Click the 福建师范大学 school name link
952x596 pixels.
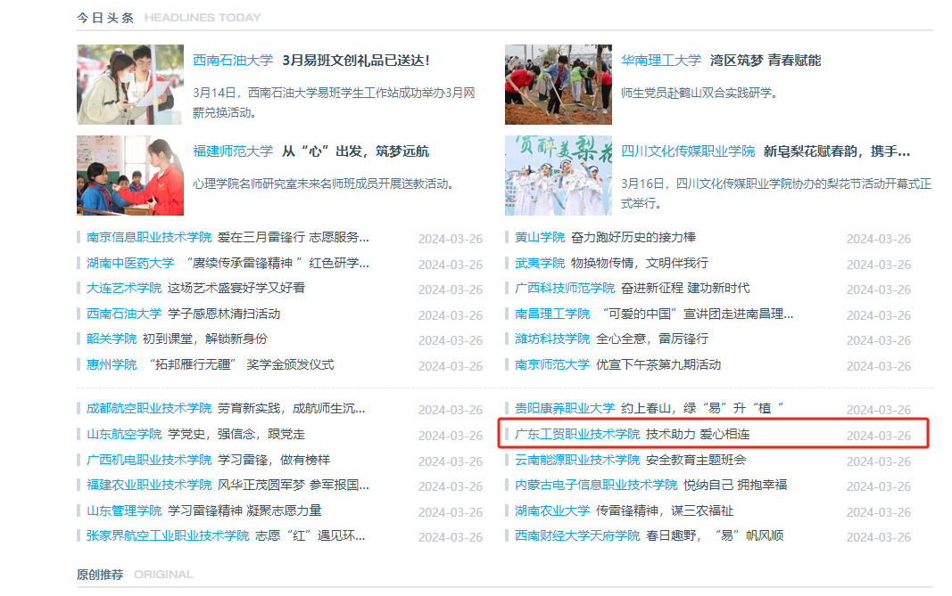[x=233, y=151]
